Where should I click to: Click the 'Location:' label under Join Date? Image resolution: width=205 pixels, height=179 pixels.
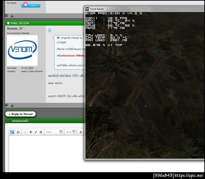[x=11, y=71]
